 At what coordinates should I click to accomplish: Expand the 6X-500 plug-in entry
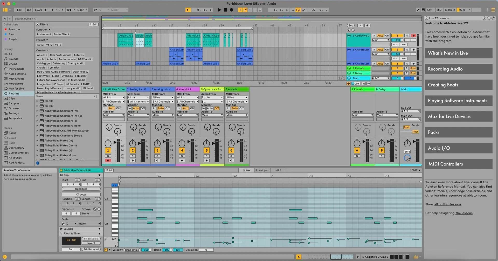click(37, 101)
